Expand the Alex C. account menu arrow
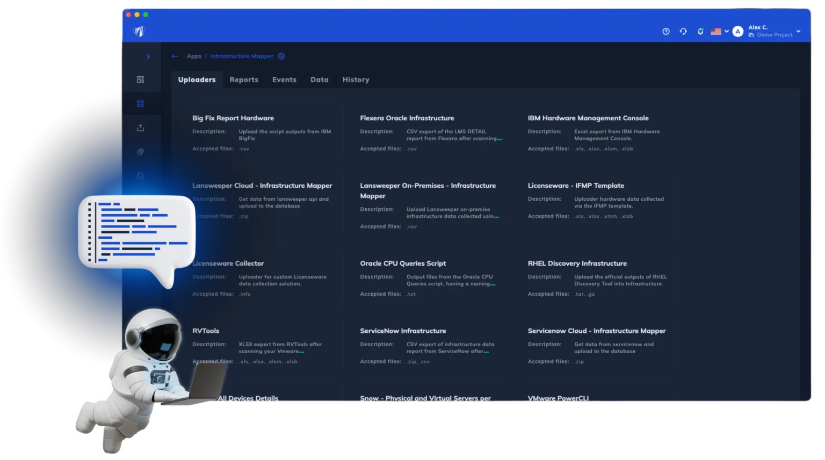The image size is (825, 460). coord(798,32)
